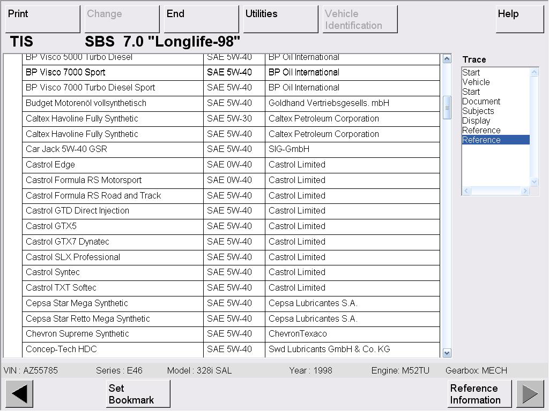Click the Print button
The height and width of the screenshot is (411, 549).
43,19
